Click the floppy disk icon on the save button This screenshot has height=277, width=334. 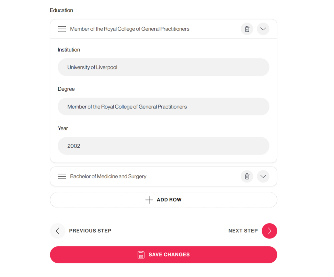tap(141, 255)
